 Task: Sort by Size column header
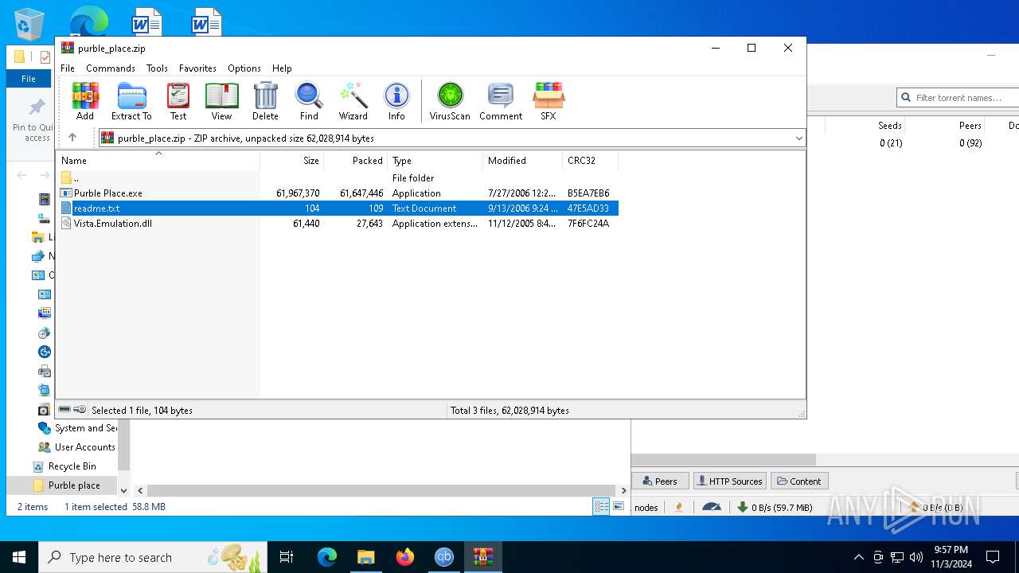291,161
